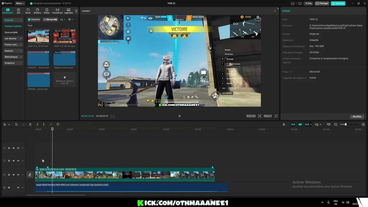Delete right of playhead
This screenshot has height=207, width=368.
44,124
